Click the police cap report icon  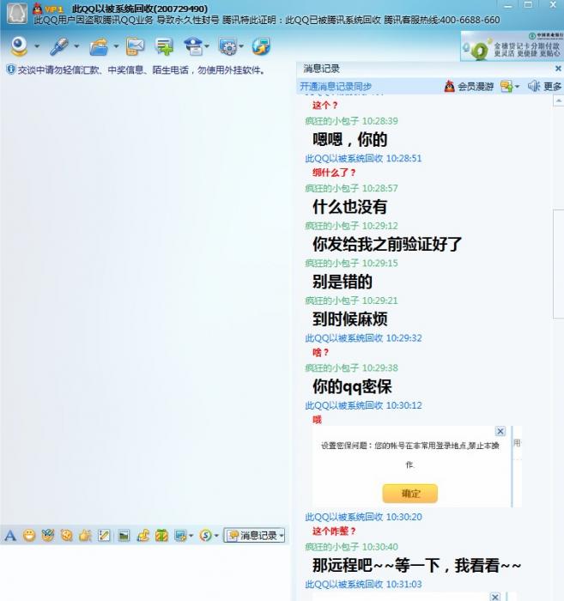coord(193,46)
